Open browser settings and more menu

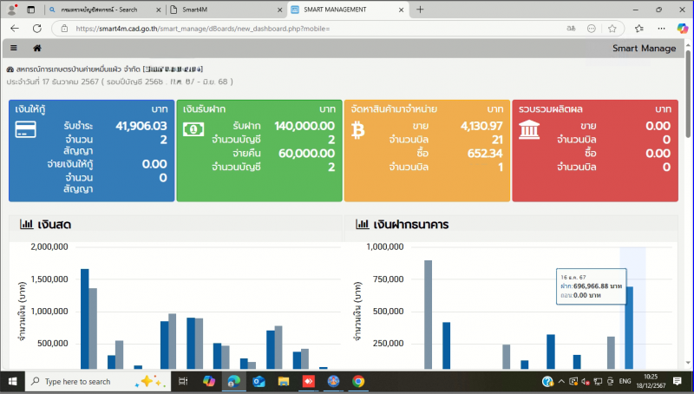click(661, 29)
